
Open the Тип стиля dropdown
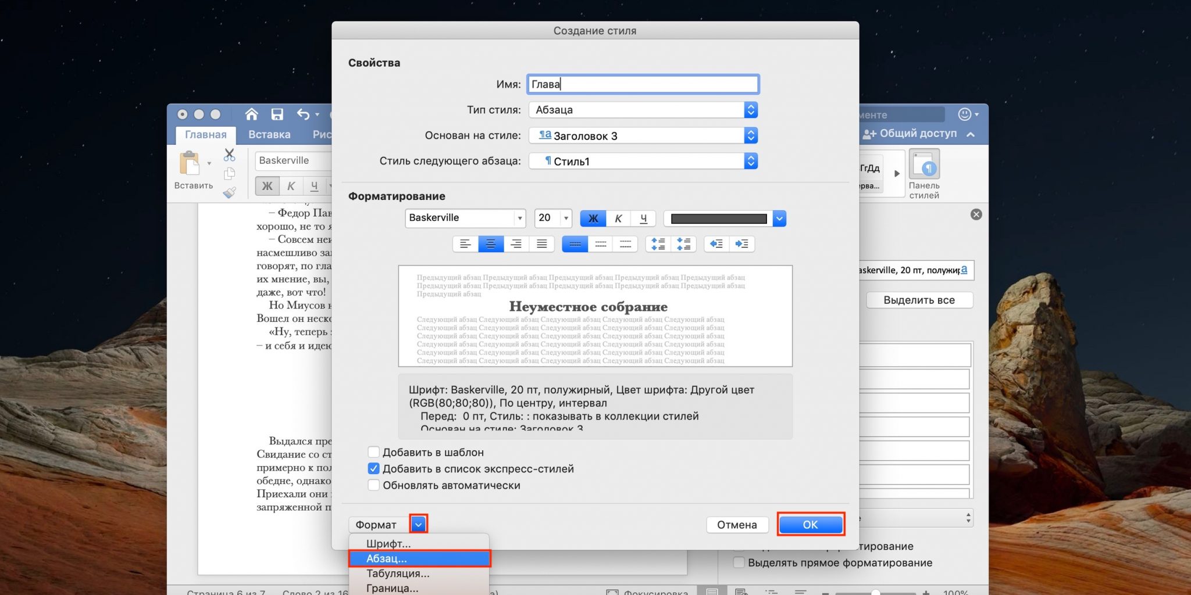[x=750, y=110]
